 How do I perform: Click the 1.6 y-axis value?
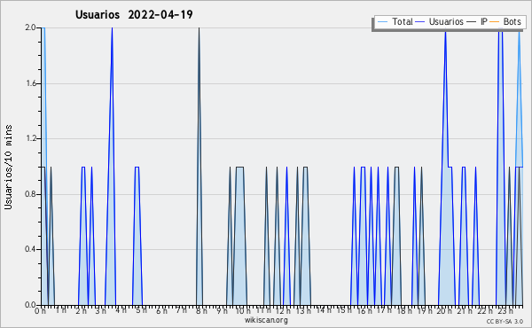point(30,83)
